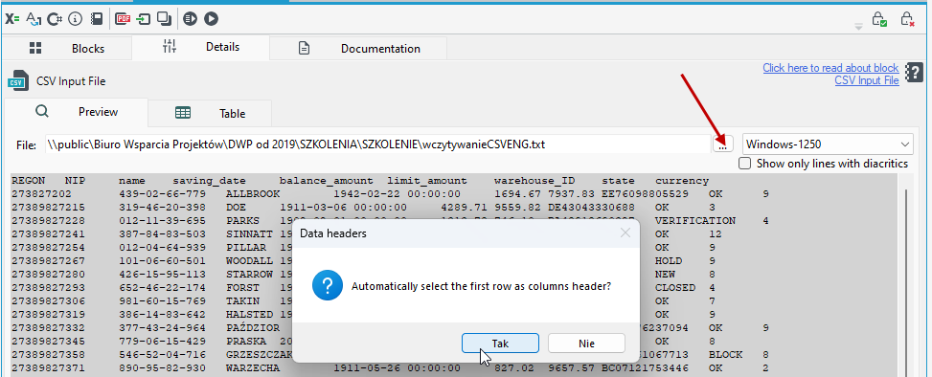
Task: Click the 'DOE' name in preview
Action: click(236, 208)
